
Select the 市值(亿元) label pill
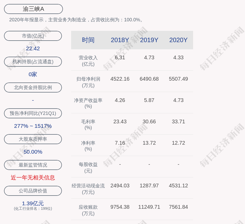pos(33,36)
